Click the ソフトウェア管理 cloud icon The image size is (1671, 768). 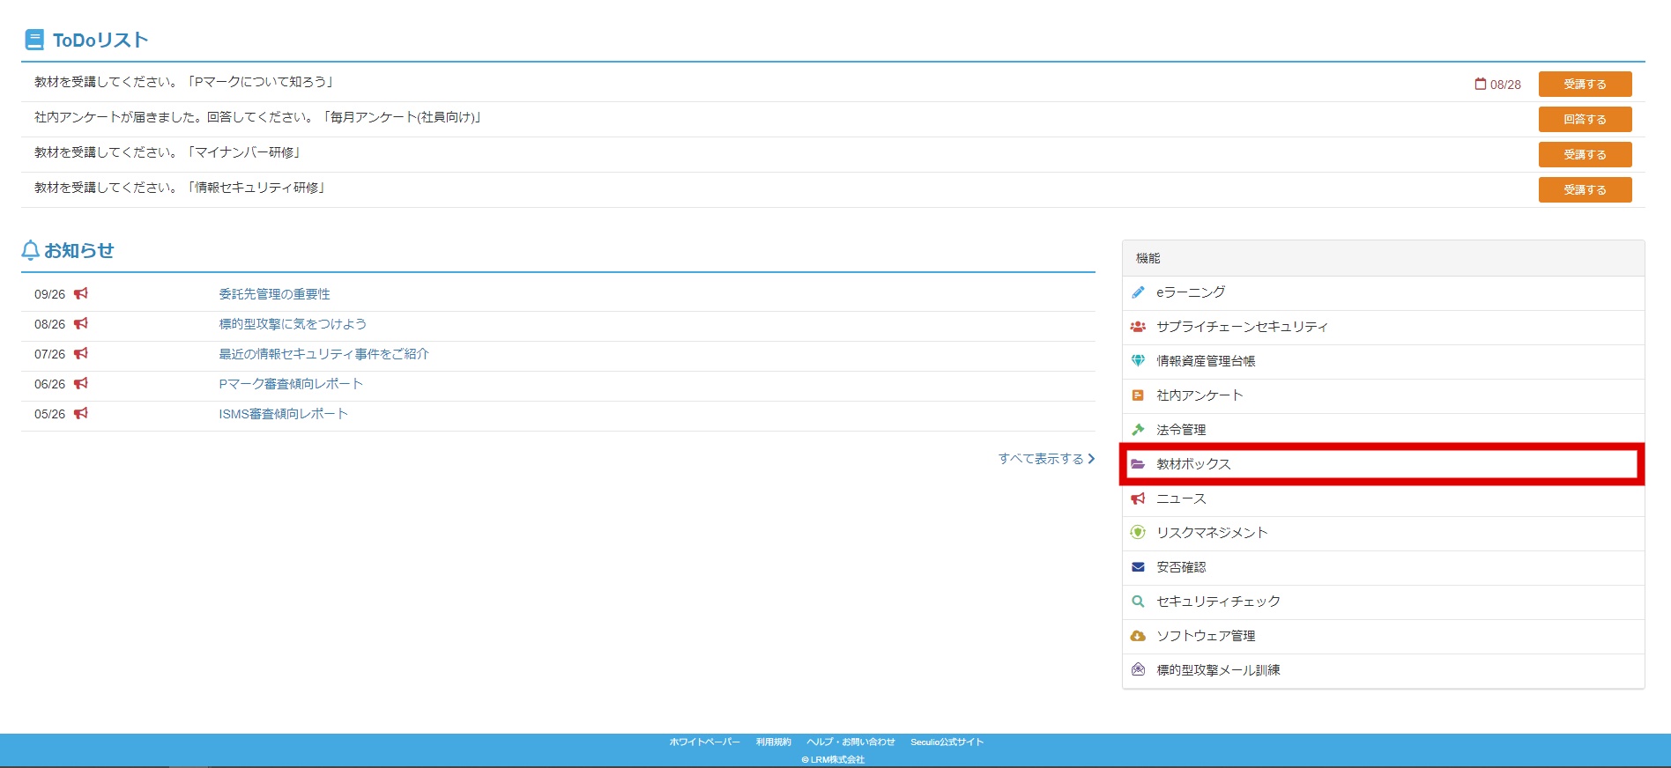pos(1138,636)
